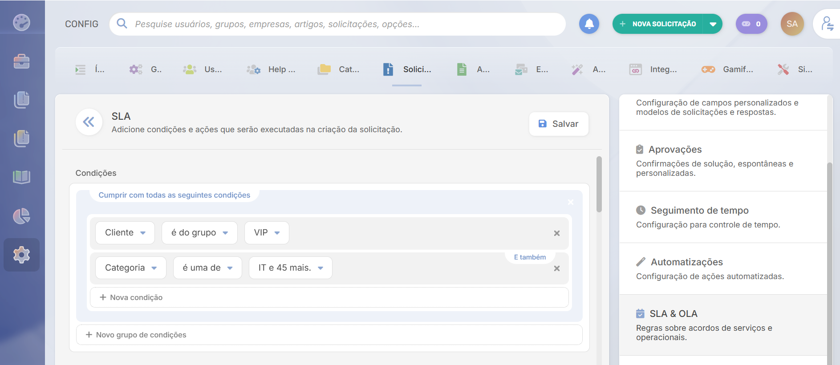
Task: Open the reports pie chart icon
Action: click(x=21, y=216)
